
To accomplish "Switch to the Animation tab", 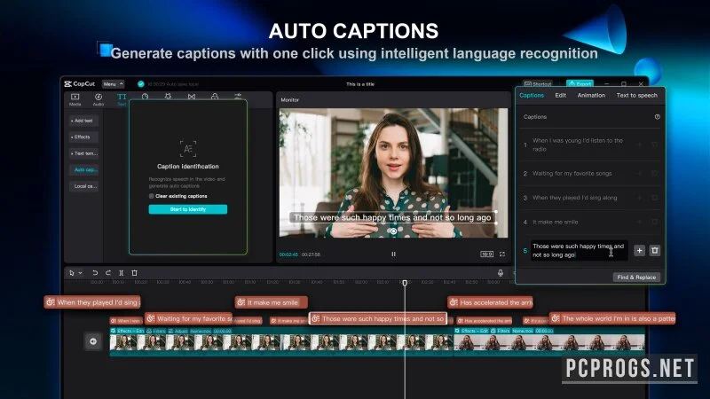I will pos(591,96).
